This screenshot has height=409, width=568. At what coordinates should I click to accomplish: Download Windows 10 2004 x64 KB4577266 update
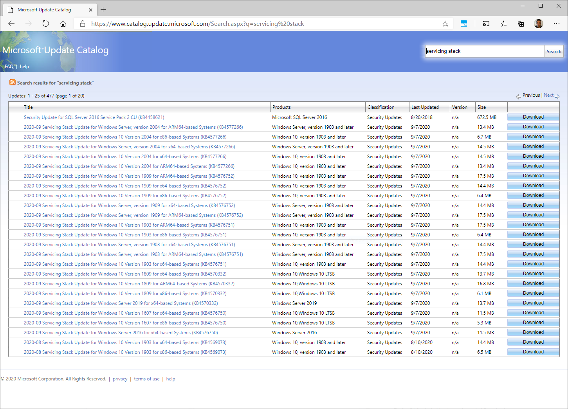coord(533,156)
